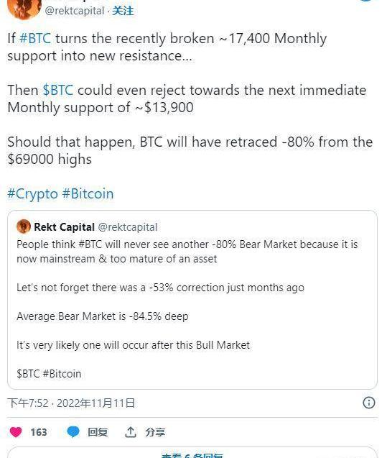
Task: View the replies button at bottom
Action: coord(192,454)
